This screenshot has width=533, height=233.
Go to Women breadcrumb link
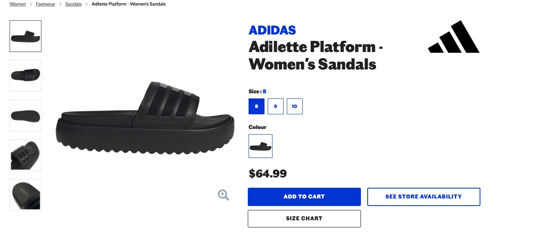coord(18,4)
